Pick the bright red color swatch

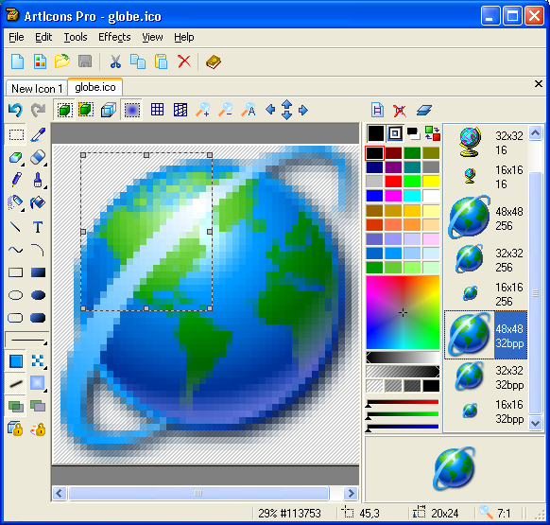pyautogui.click(x=393, y=182)
